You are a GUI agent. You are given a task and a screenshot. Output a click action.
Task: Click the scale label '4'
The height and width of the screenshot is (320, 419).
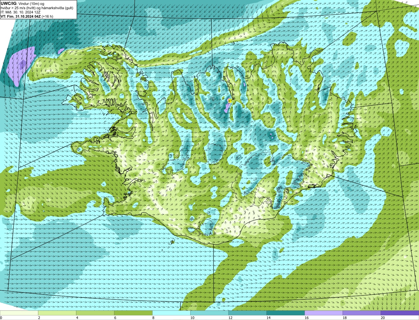click(77, 318)
